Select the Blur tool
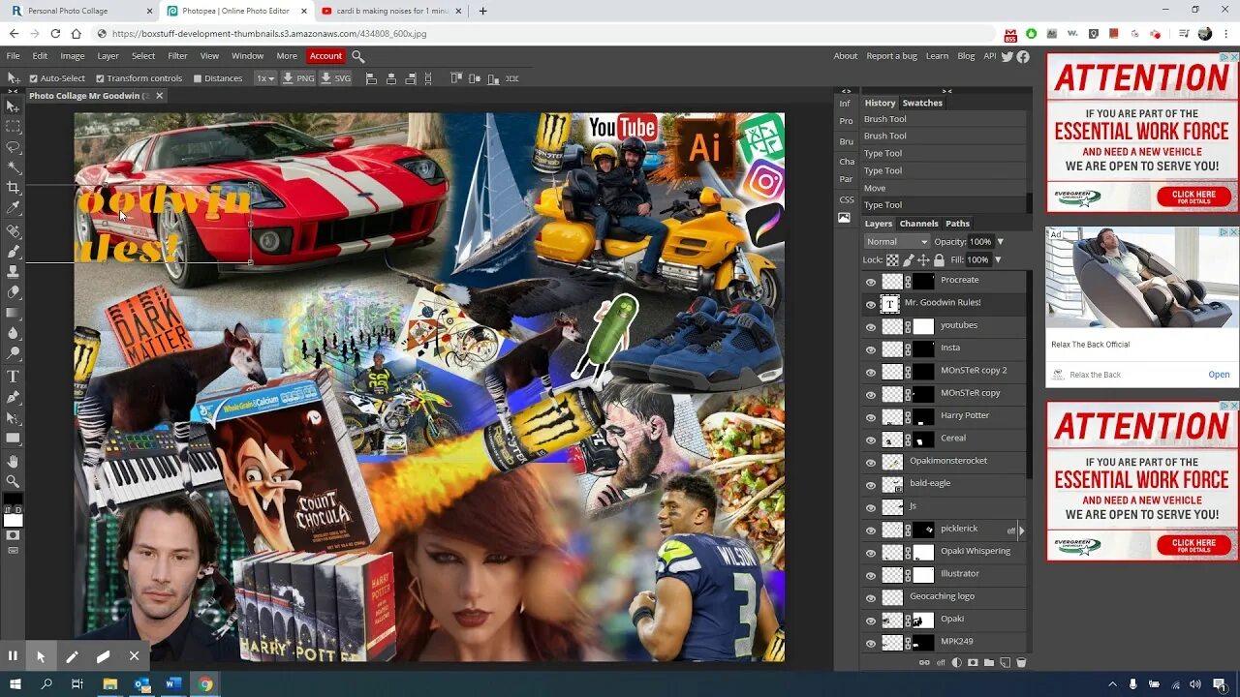This screenshot has width=1240, height=697. click(13, 333)
